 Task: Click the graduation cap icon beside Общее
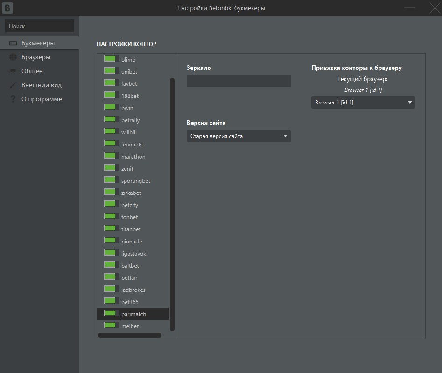13,71
